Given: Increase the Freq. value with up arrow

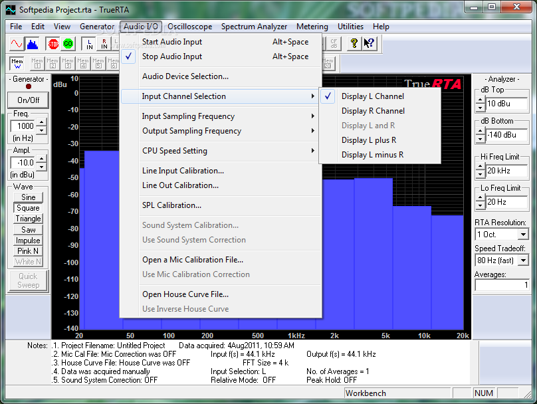Looking at the screenshot, I should coord(41,122).
